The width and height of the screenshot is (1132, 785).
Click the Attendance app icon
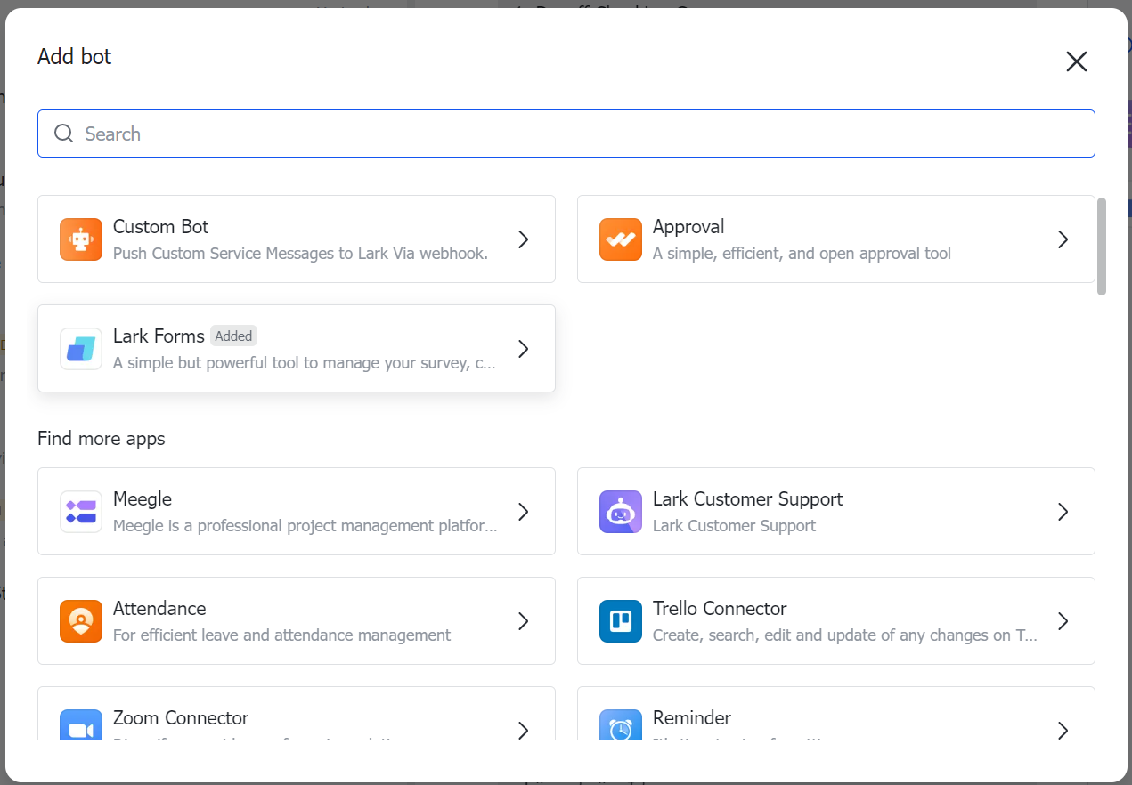pos(81,621)
